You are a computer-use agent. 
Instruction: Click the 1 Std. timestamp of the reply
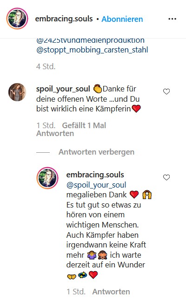pos(76,292)
